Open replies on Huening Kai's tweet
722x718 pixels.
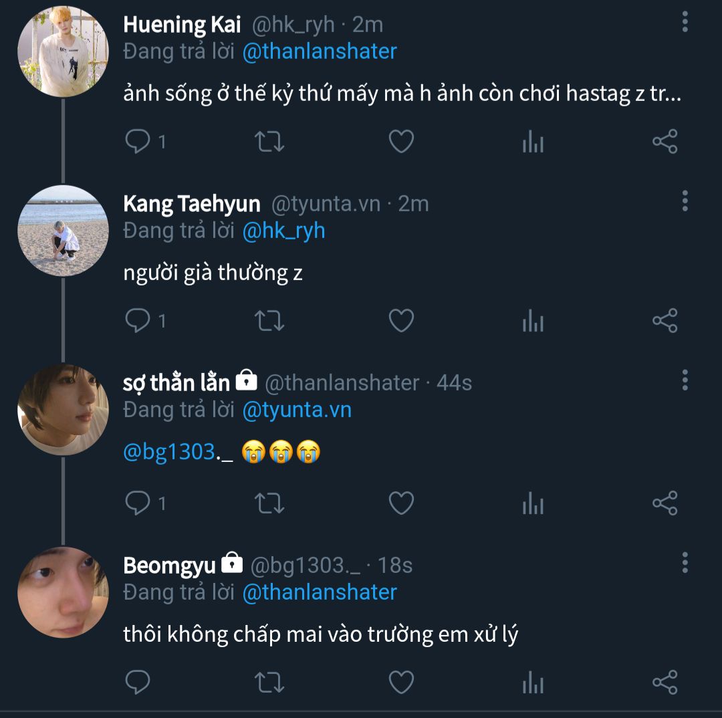[139, 142]
